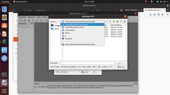Open Structure menu in SQLiteStudio
170x95 pixels.
(x=32, y=17)
